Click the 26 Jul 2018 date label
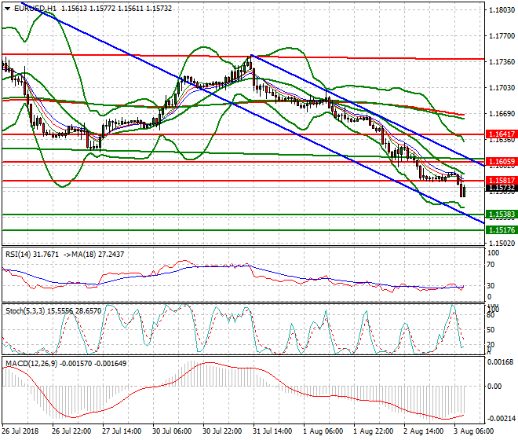 point(20,432)
